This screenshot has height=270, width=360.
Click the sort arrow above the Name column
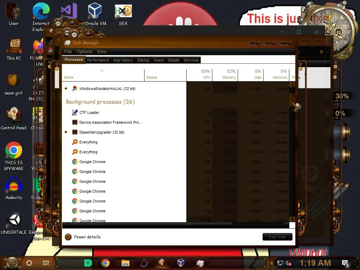pos(102,71)
